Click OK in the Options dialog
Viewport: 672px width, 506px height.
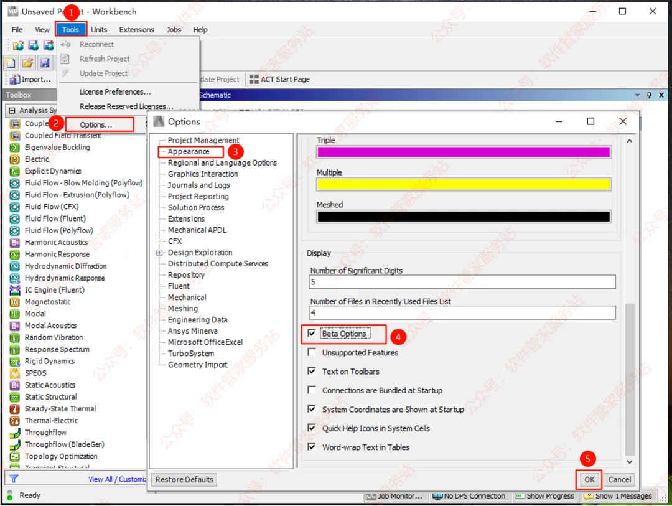tap(589, 479)
